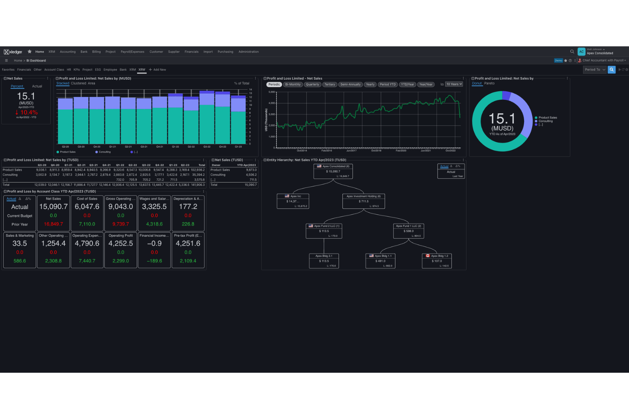
Task: Switch to the KPIs dashboard tab
Action: coord(76,70)
